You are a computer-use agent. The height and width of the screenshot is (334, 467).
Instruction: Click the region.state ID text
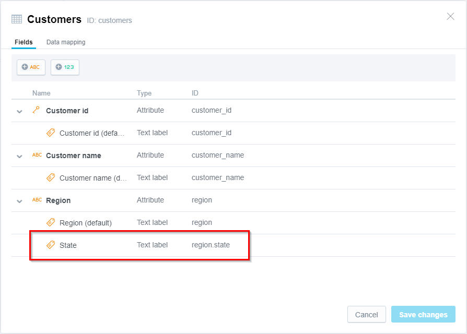click(x=211, y=245)
